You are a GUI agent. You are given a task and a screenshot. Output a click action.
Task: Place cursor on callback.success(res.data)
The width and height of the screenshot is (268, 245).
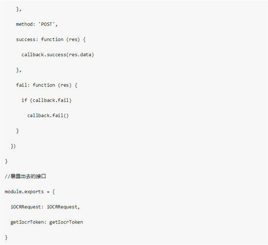57,55
